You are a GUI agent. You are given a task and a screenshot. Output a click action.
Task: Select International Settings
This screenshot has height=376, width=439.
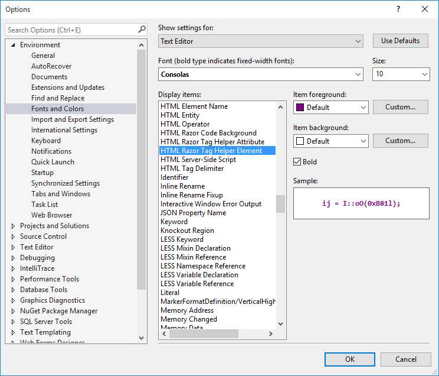pyautogui.click(x=64, y=130)
